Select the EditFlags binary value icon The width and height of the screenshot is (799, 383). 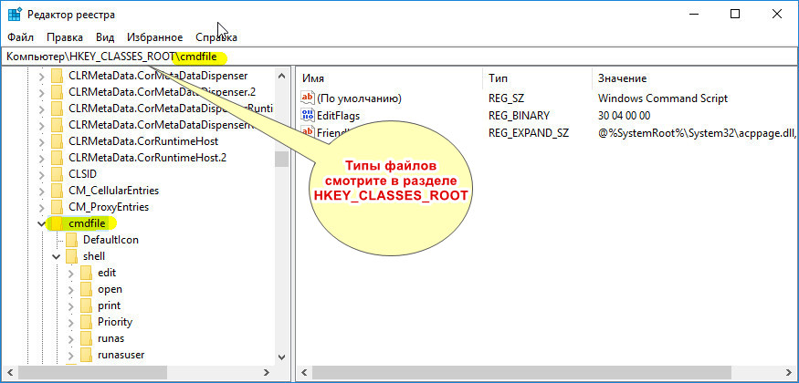point(308,115)
